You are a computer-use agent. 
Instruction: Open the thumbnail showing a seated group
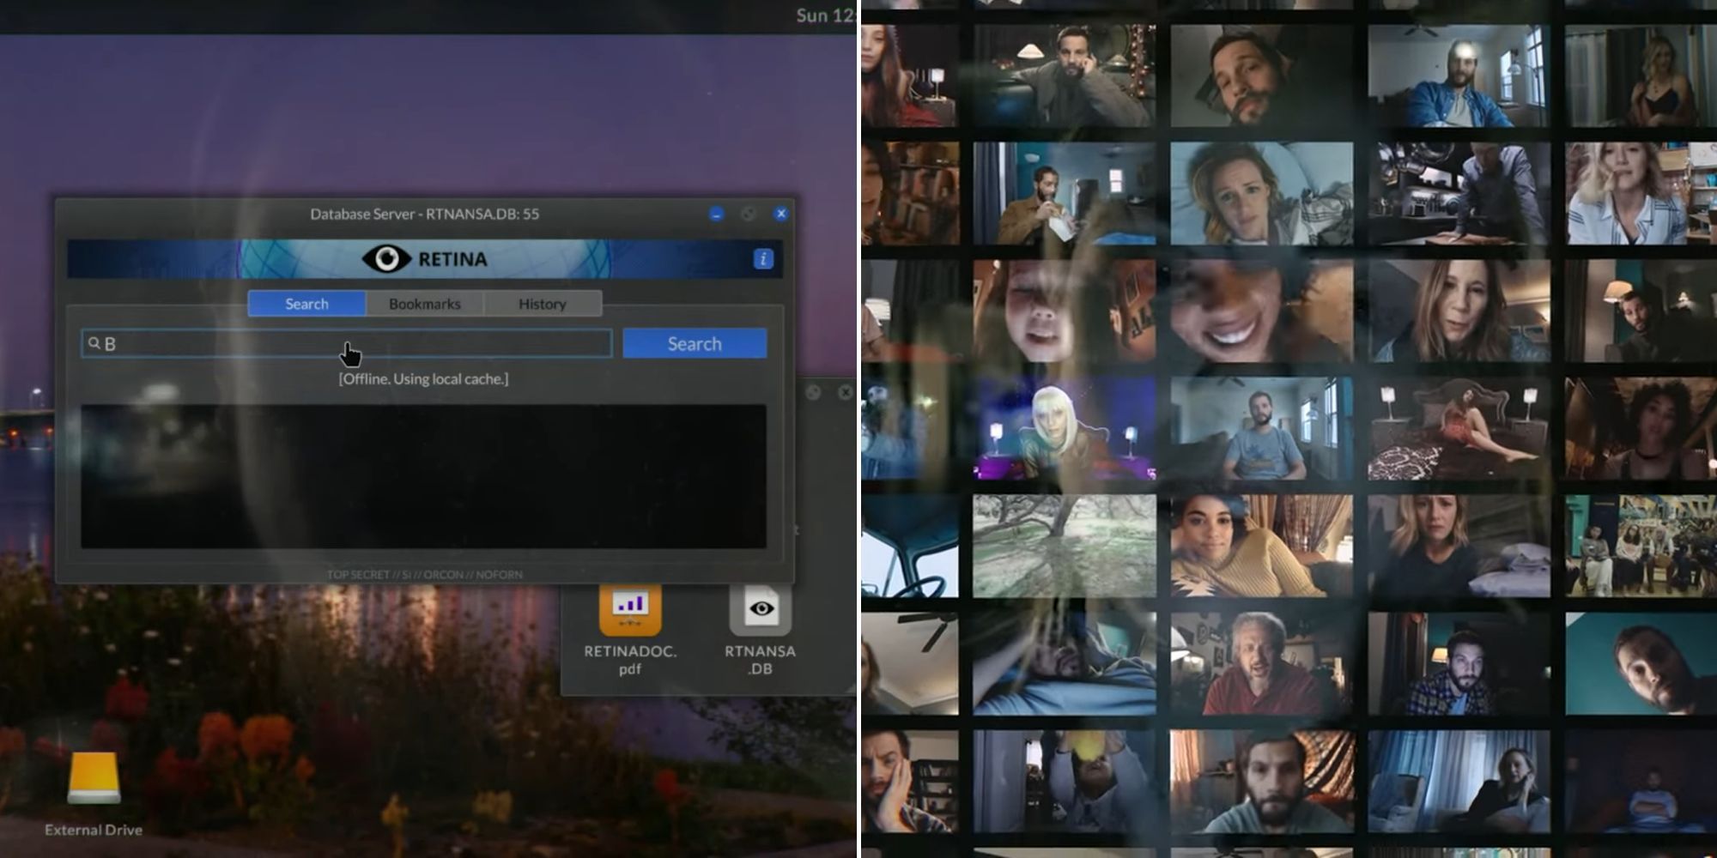point(1640,546)
